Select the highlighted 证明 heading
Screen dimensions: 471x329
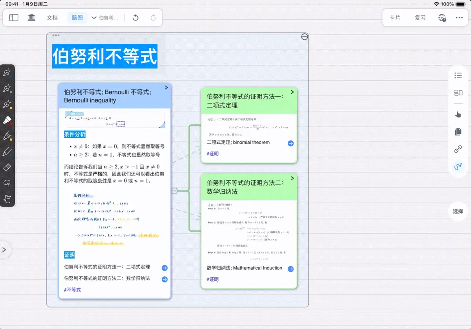click(69, 255)
